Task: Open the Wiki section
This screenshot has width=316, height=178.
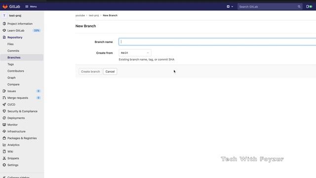Action: pos(10,152)
